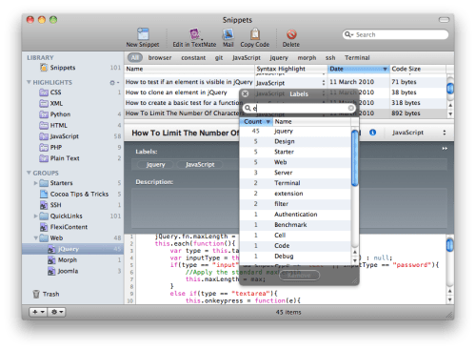This screenshot has width=476, height=350.
Task: Click the Delete toolbar icon
Action: point(291,34)
